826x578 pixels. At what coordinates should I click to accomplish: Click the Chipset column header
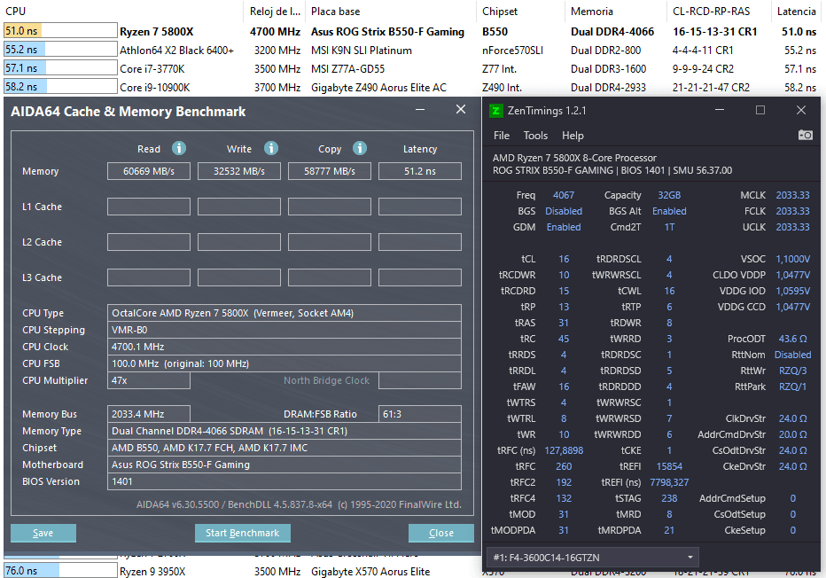pos(520,11)
